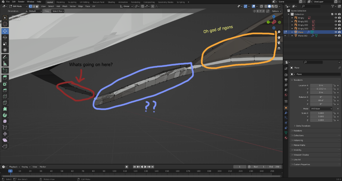Select the Spin tool
The height and width of the screenshot is (181, 342).
click(5, 115)
